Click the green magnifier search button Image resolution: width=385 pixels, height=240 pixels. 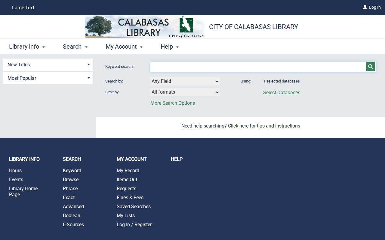point(371,67)
